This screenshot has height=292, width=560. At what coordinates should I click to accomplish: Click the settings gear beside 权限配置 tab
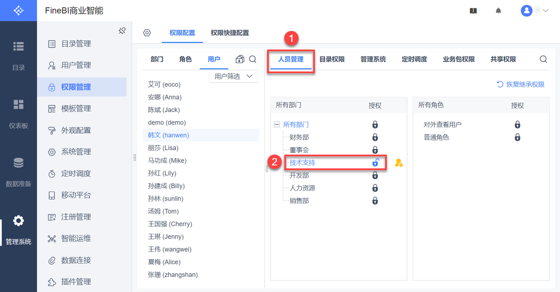click(147, 33)
